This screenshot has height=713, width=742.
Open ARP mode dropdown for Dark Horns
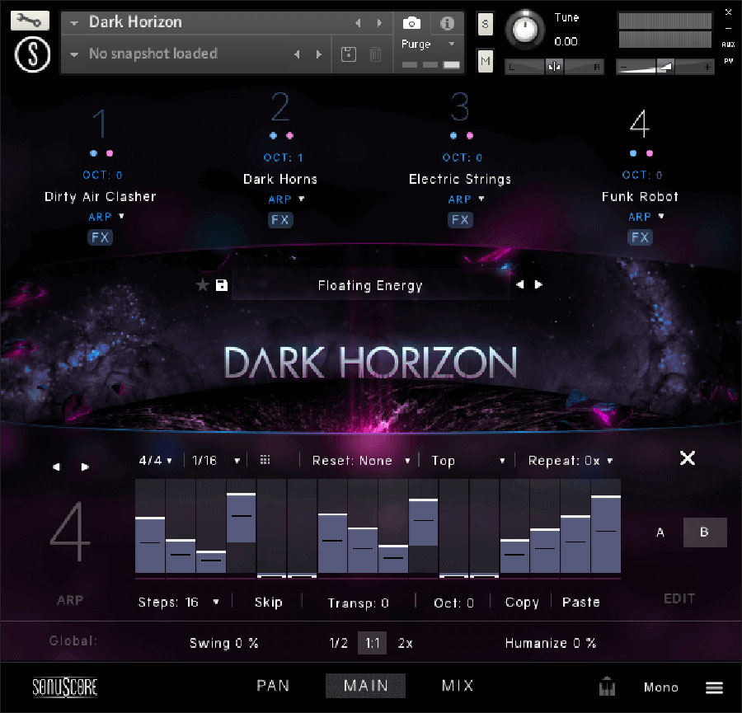pyautogui.click(x=302, y=199)
